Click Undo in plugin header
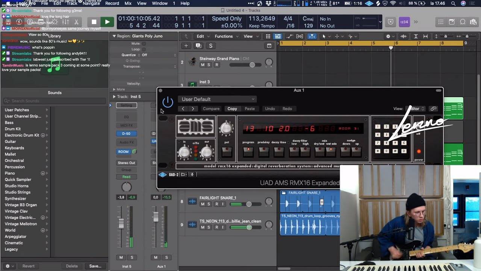Image resolution: width=481 pixels, height=271 pixels. point(270,109)
